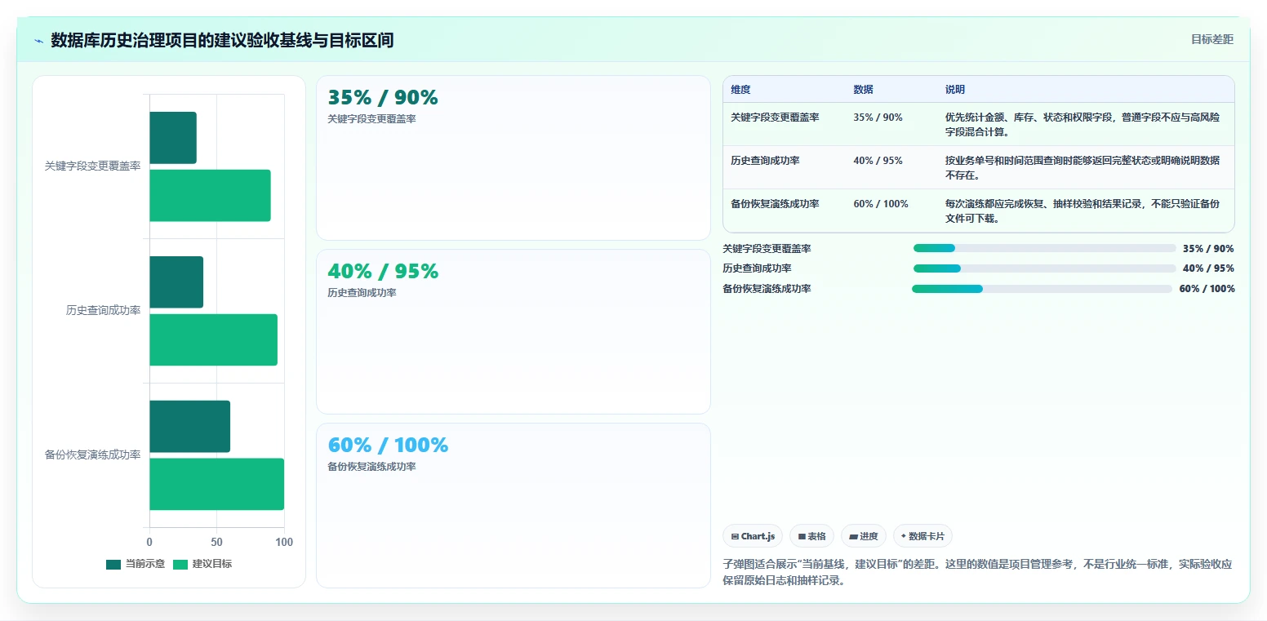Click the 备份恢复演练成功率 label beside its progress bar
Image resolution: width=1267 pixels, height=621 pixels.
pyautogui.click(x=767, y=289)
